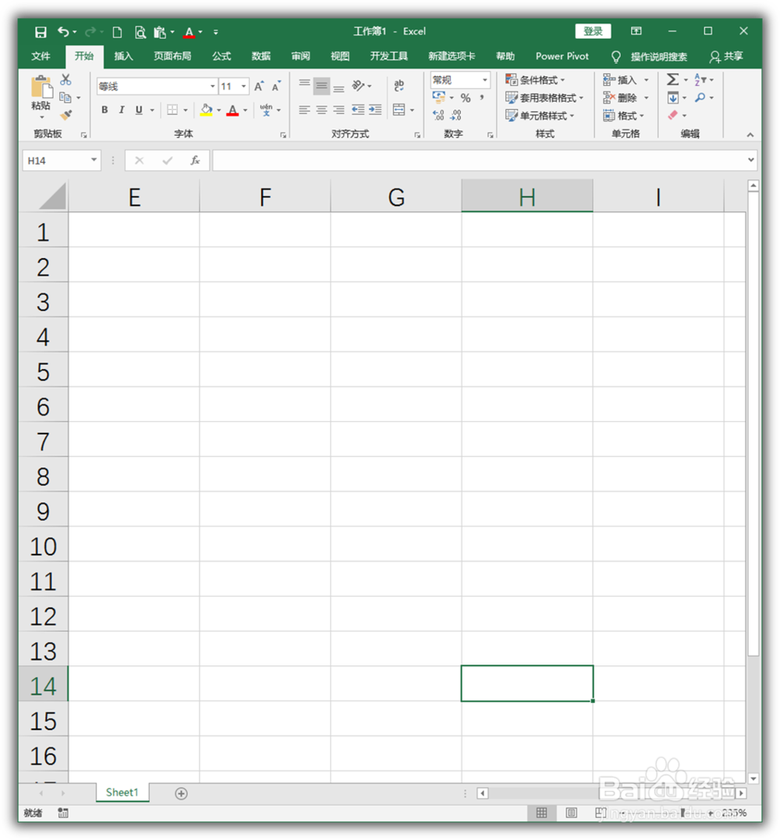Copy selection with the copy icon

pos(66,97)
